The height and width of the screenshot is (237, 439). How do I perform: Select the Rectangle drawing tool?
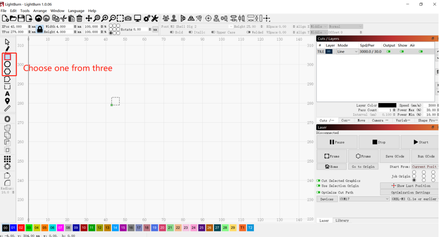click(x=7, y=57)
